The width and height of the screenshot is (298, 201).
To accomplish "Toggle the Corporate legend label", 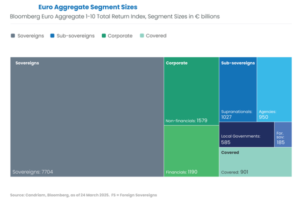I will (120, 36).
